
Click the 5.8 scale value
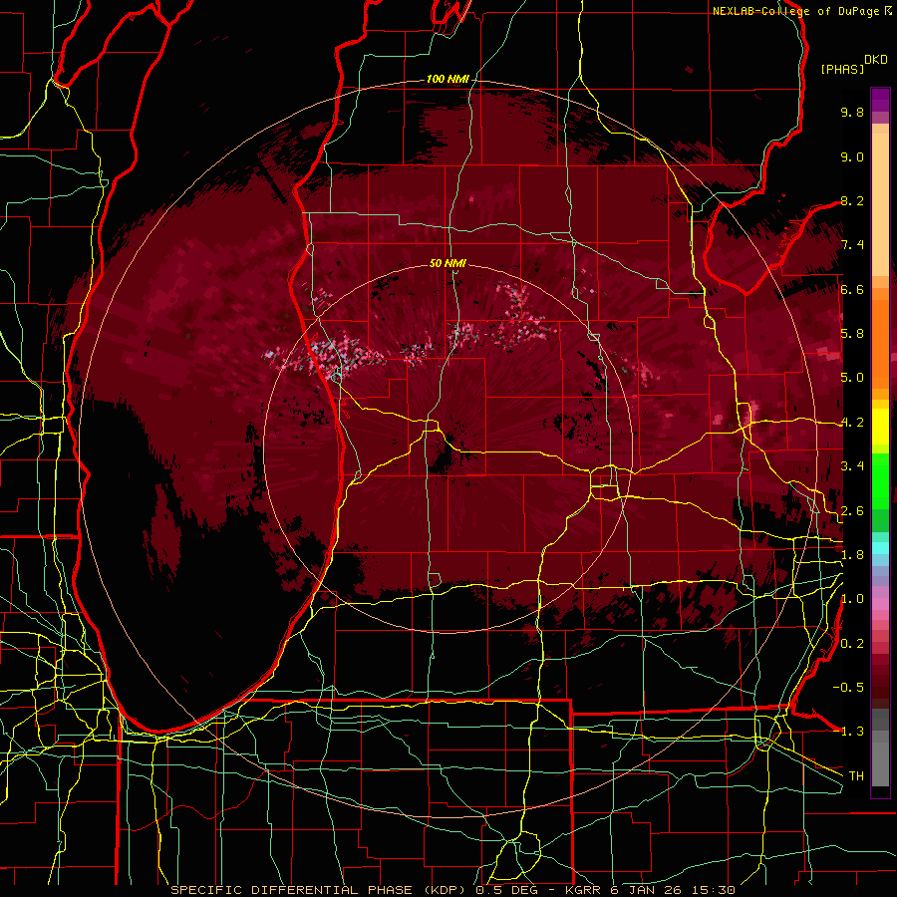point(852,334)
